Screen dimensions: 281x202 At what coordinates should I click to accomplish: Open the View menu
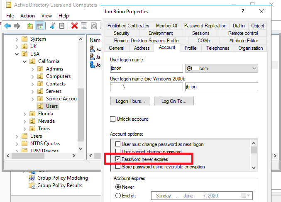click(46, 16)
